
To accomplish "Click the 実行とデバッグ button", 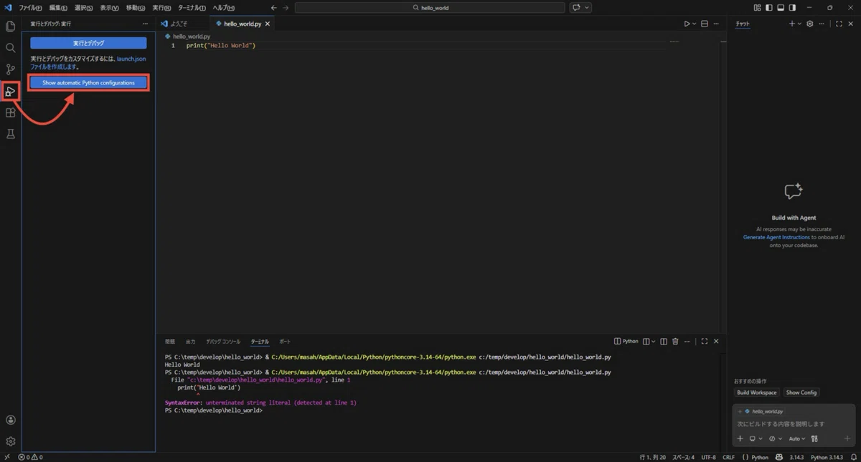I will pyautogui.click(x=88, y=43).
